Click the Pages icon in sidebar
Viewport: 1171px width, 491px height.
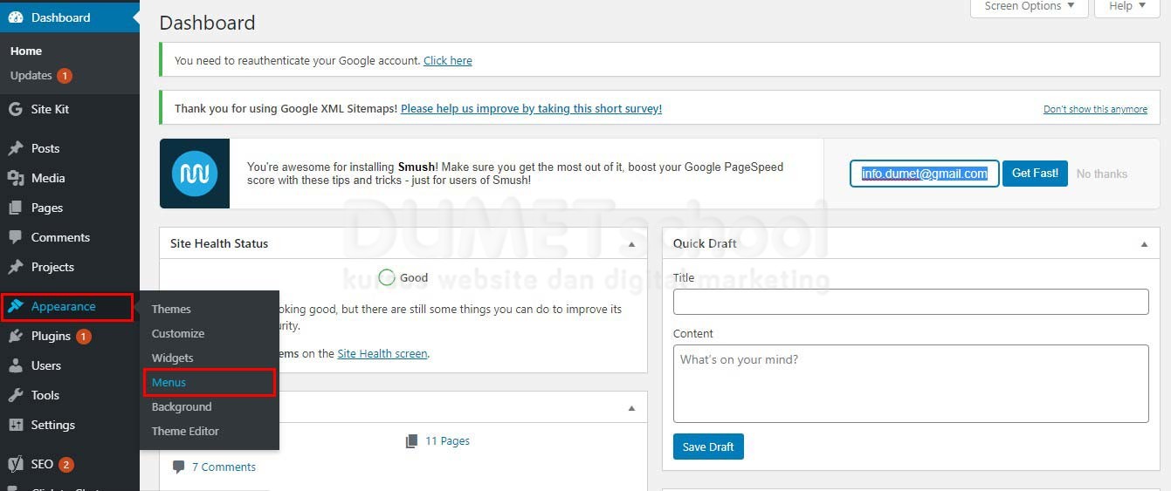tap(16, 208)
